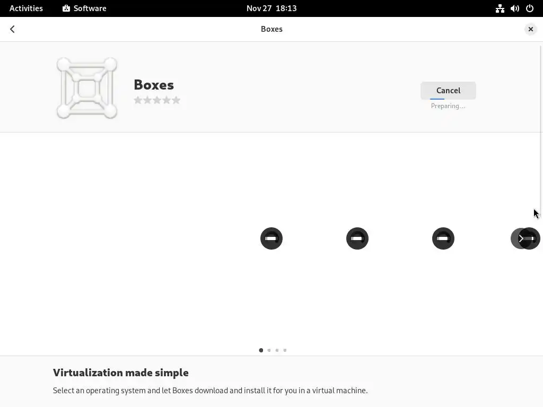The image size is (543, 407).
Task: Click the 'Boxes' title in the header bar
Action: click(x=271, y=29)
